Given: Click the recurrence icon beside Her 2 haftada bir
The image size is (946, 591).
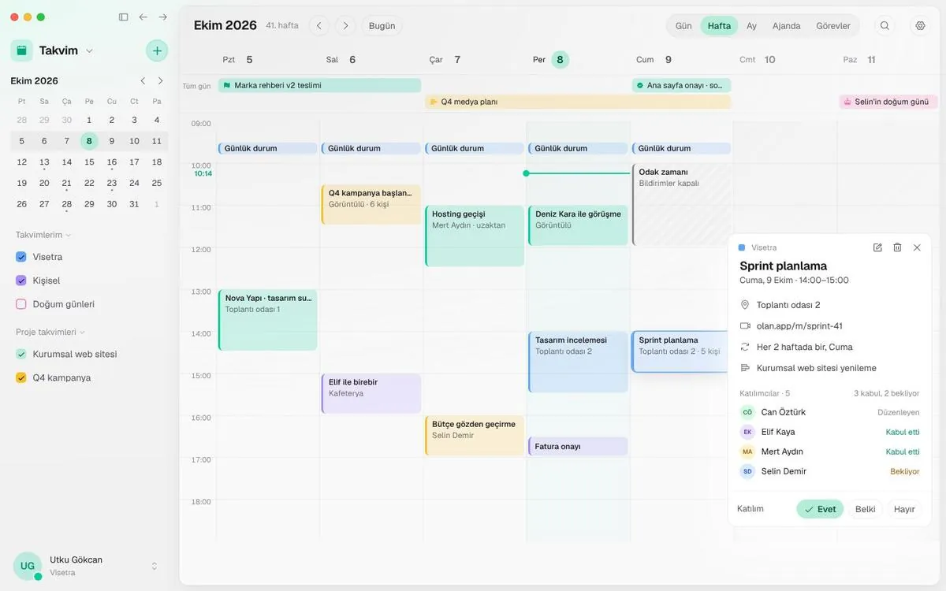Looking at the screenshot, I should click(745, 347).
